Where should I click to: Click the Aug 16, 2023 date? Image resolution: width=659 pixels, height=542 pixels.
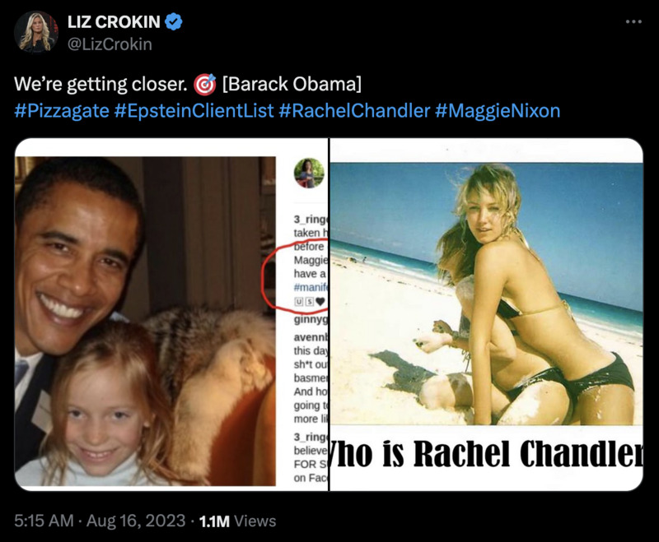pyautogui.click(x=136, y=521)
